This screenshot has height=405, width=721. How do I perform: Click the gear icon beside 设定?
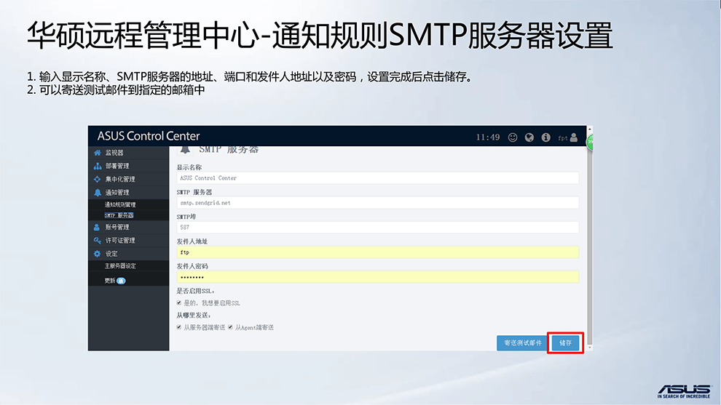point(98,254)
